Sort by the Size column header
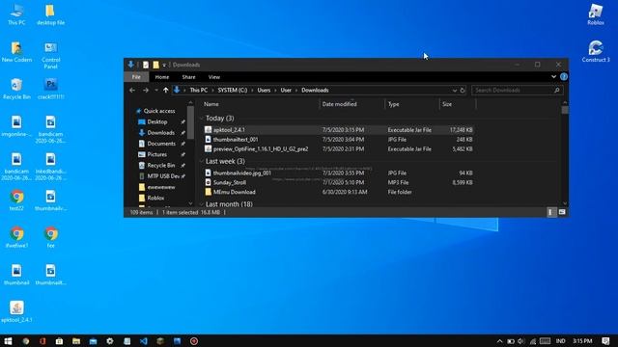618x347 pixels. [458, 104]
